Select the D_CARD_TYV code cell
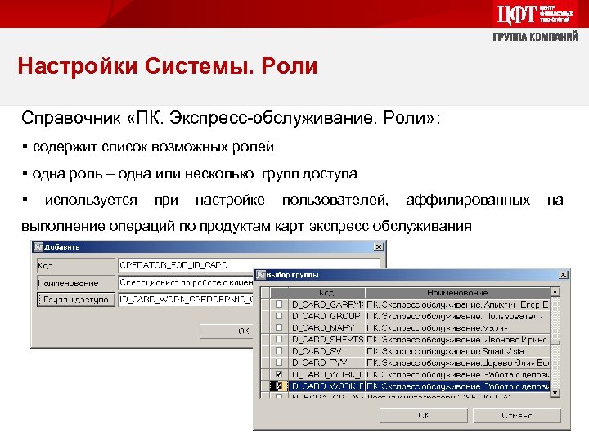This screenshot has width=589, height=442. click(x=326, y=363)
